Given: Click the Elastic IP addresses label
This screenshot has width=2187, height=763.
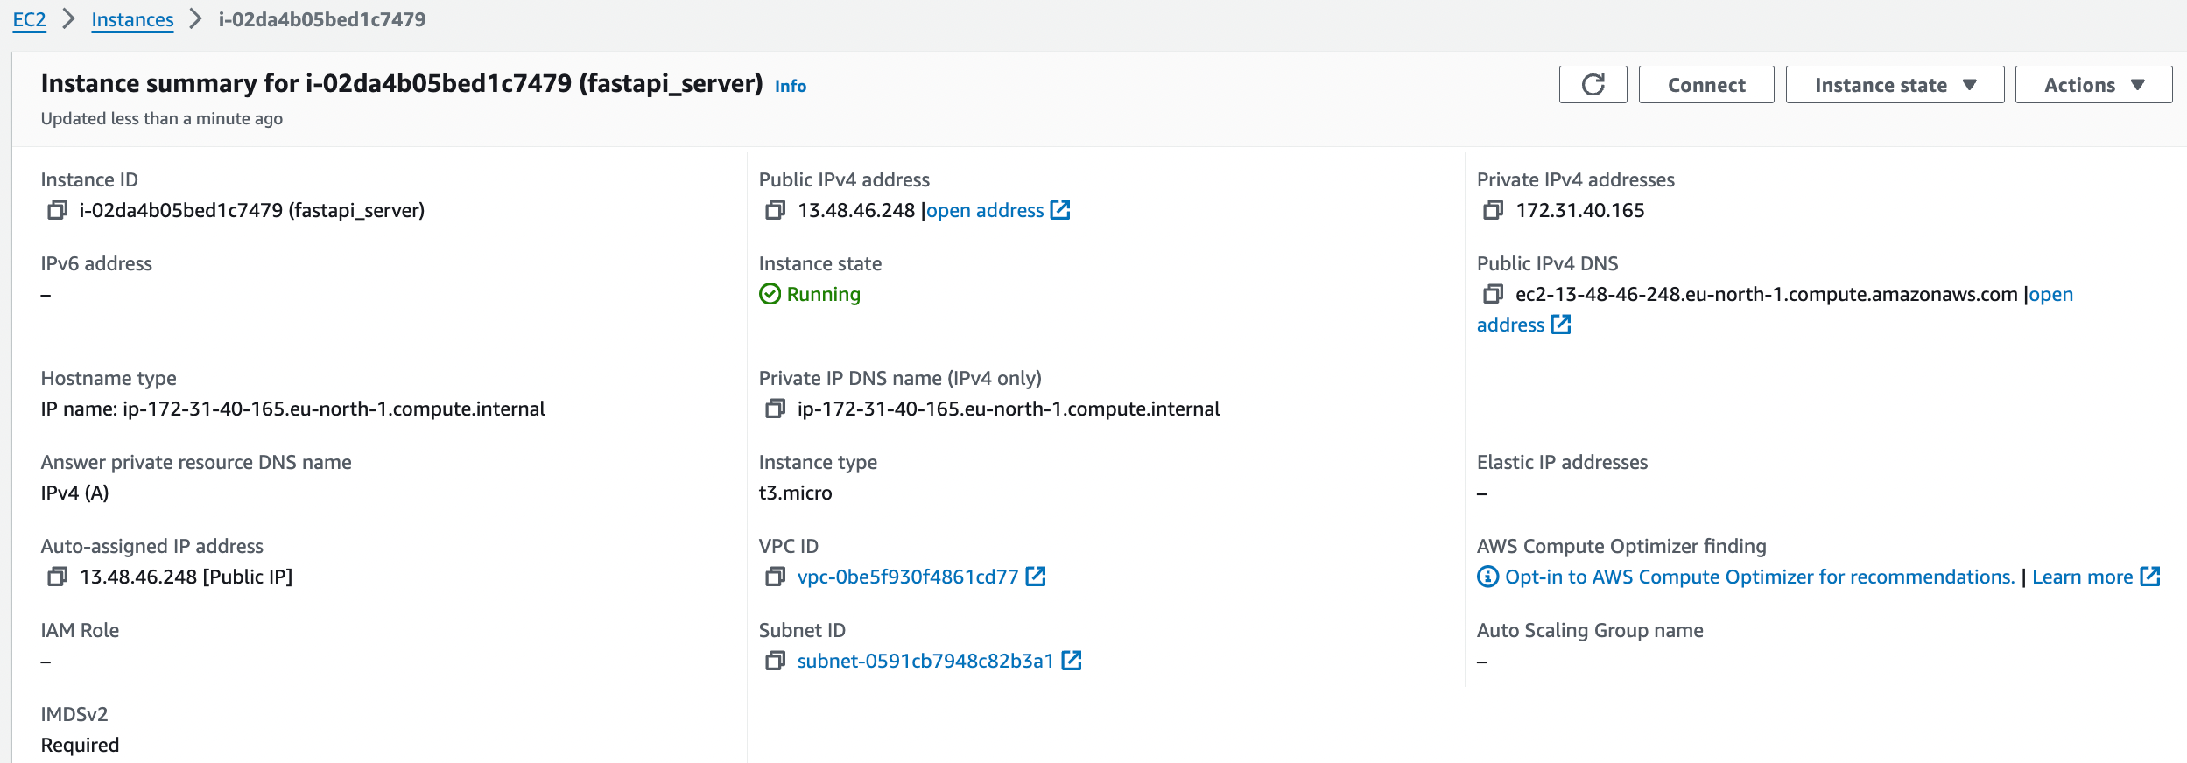Looking at the screenshot, I should click(x=1562, y=462).
